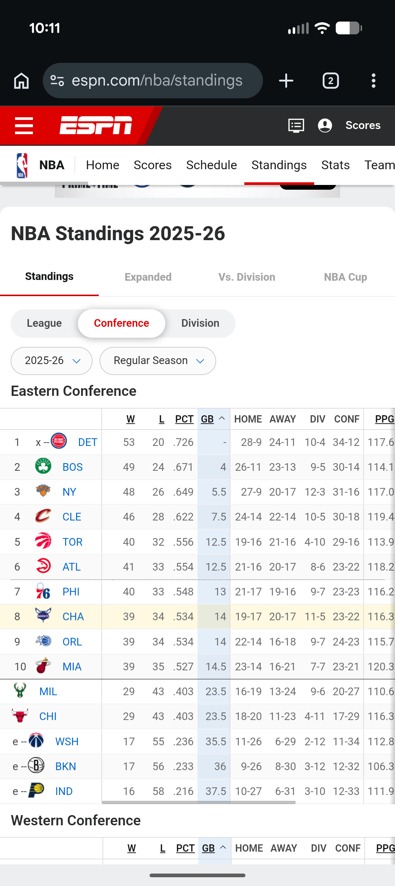The height and width of the screenshot is (886, 395).
Task: Tap the espn.com address bar
Action: tap(157, 81)
